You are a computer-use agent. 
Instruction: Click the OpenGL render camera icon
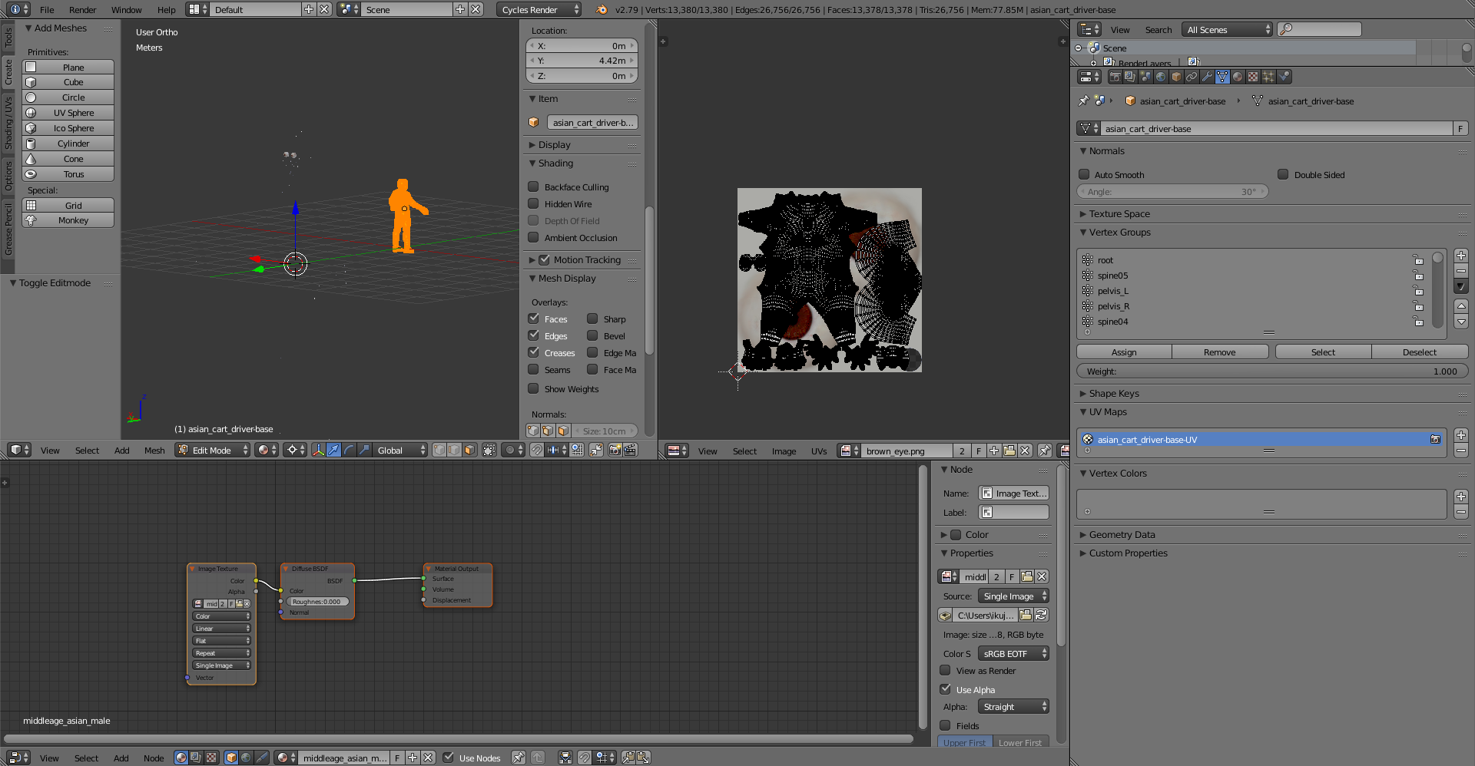pyautogui.click(x=615, y=451)
